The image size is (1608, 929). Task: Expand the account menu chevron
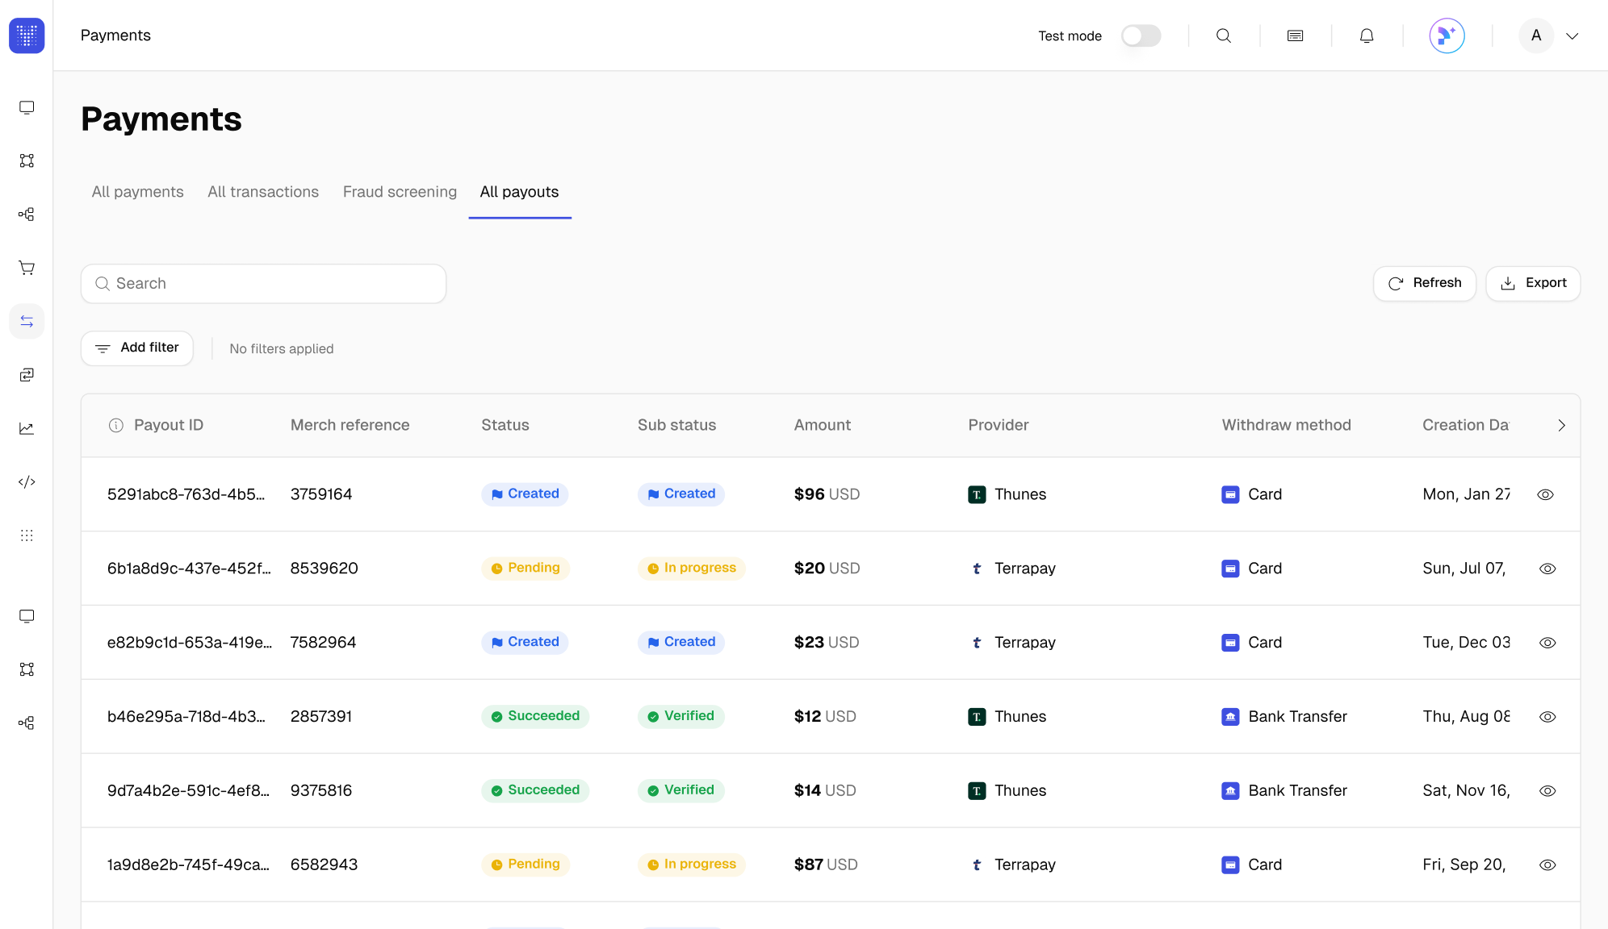(1572, 35)
